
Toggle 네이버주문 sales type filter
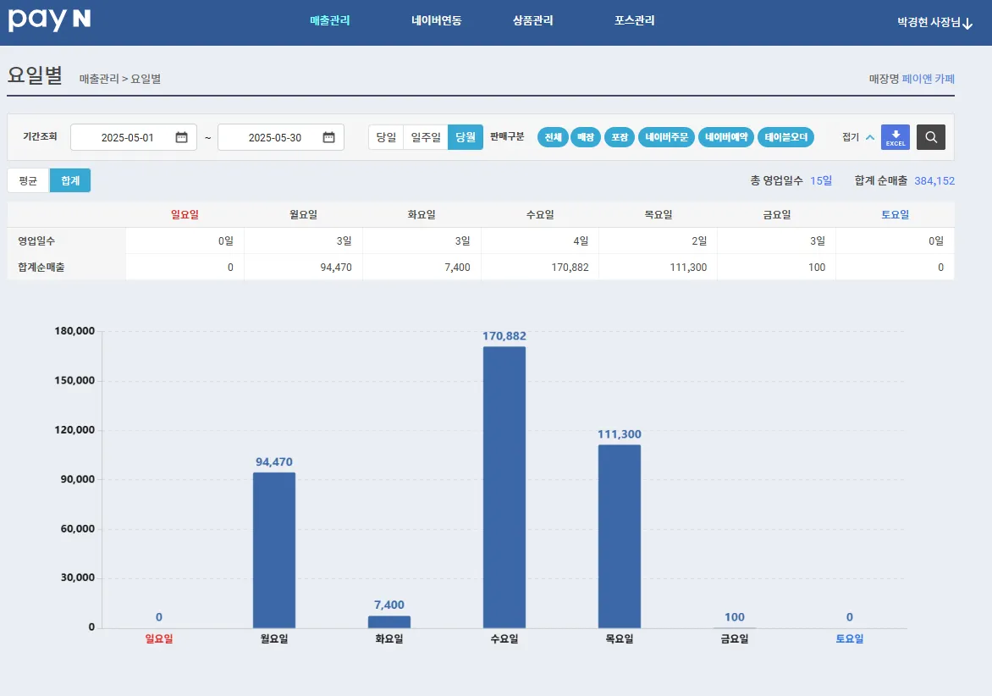(667, 137)
